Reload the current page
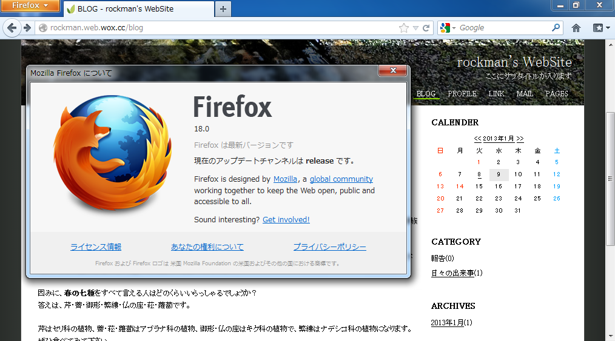Screen dimensions: 615x341 426,28
